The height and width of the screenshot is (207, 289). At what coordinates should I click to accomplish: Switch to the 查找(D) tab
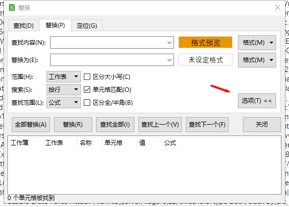(x=23, y=25)
